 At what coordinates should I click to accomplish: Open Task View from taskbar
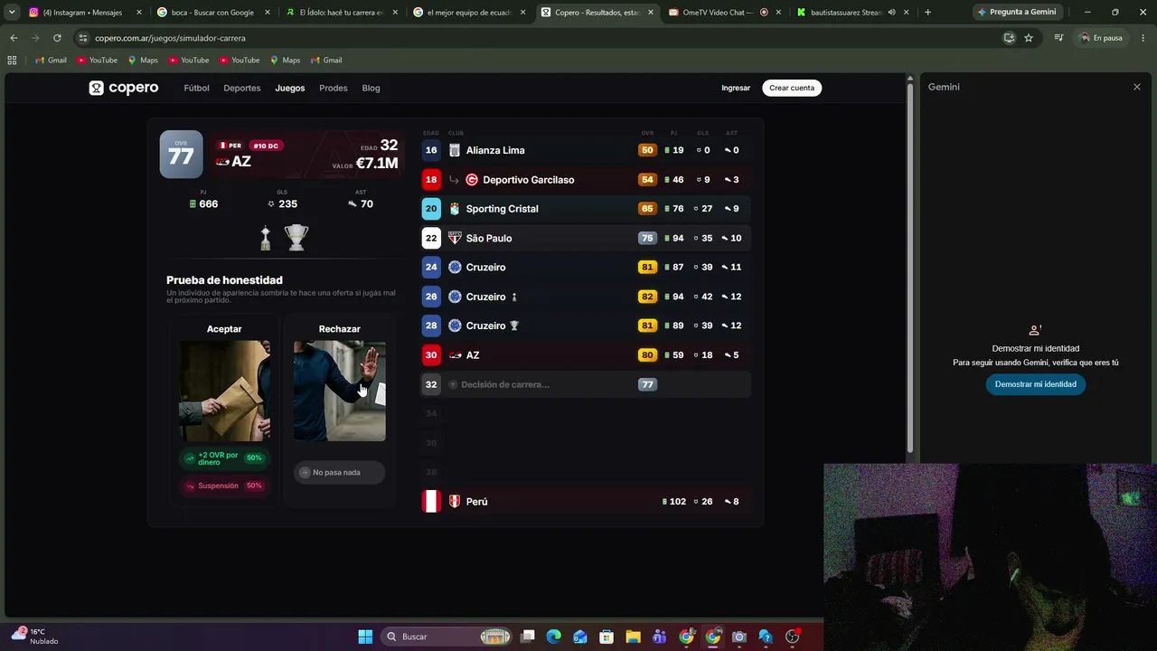[528, 637]
